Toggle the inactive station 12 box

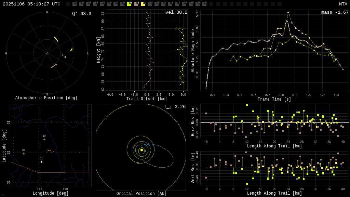(150, 4)
